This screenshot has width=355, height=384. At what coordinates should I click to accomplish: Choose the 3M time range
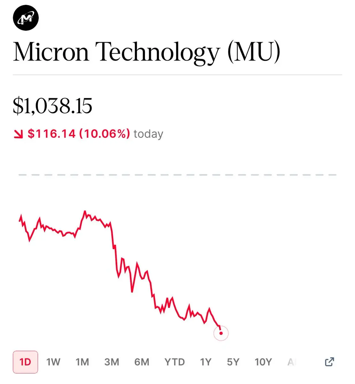coord(112,362)
